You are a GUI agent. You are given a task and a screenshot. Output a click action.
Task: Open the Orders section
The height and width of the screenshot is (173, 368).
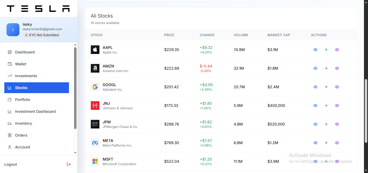pyautogui.click(x=37, y=135)
